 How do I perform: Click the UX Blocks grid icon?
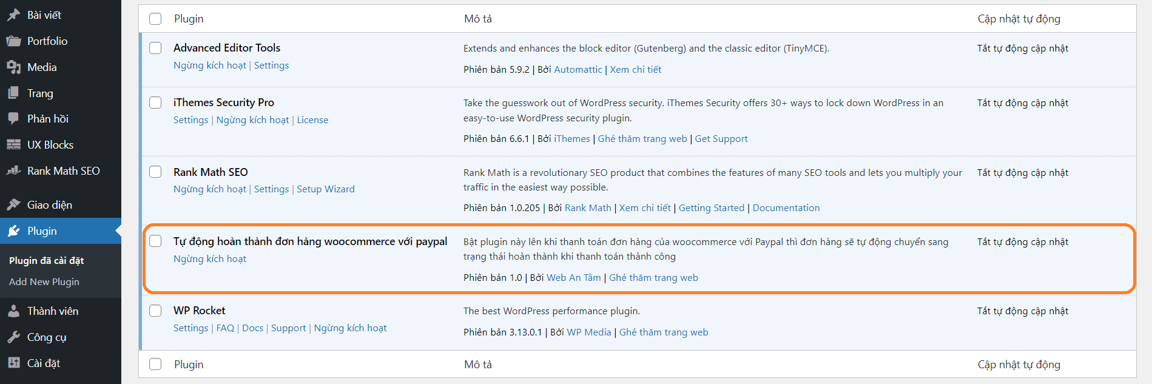(x=13, y=145)
